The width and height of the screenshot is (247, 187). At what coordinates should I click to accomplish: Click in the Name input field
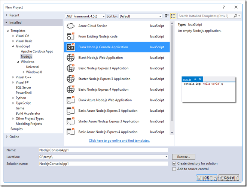103,150
